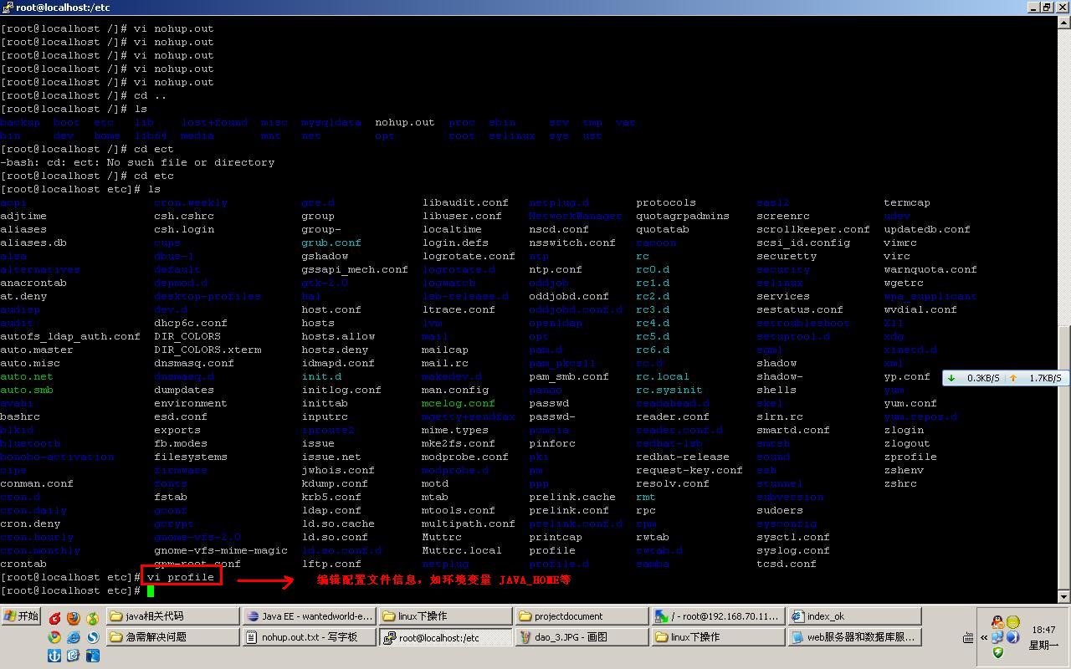1071x669 pixels.
Task: Switch to 急需解决问题 folder taskbar button
Action: coord(172,637)
